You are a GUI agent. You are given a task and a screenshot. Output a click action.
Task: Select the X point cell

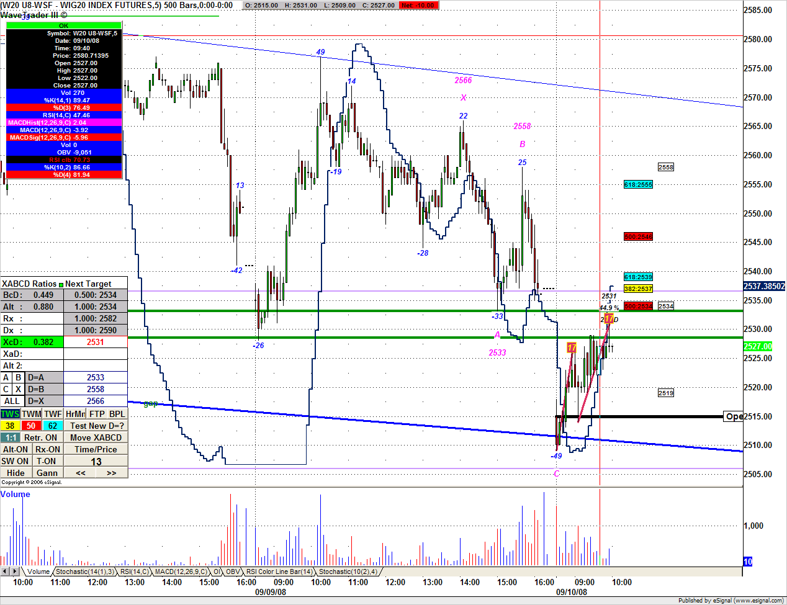pos(19,389)
